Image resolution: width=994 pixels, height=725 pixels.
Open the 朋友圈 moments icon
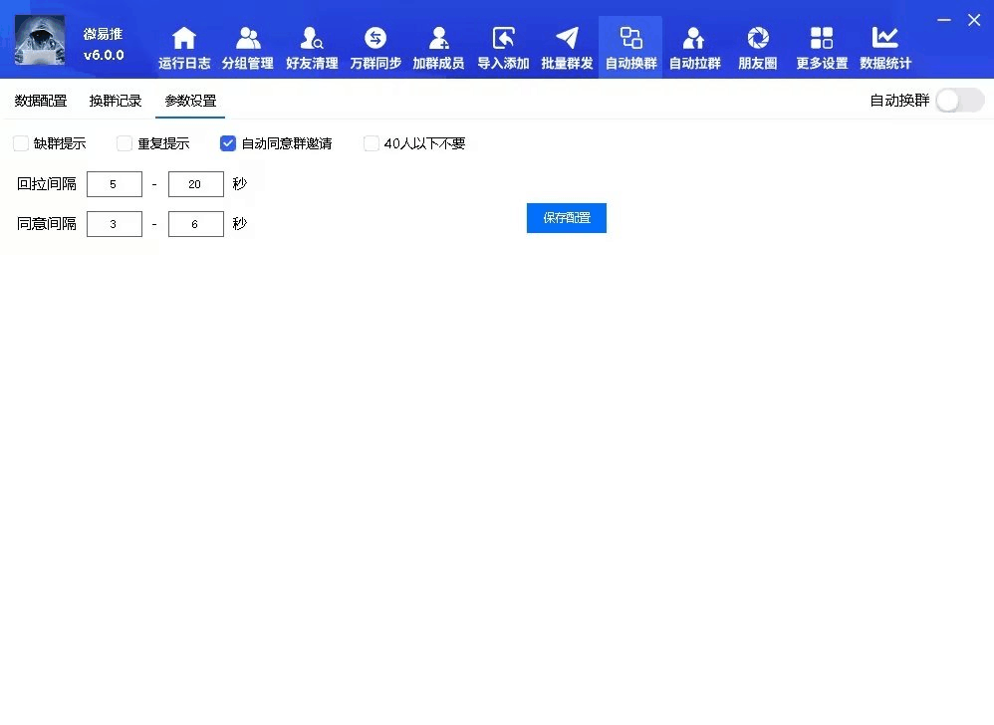[x=758, y=40]
